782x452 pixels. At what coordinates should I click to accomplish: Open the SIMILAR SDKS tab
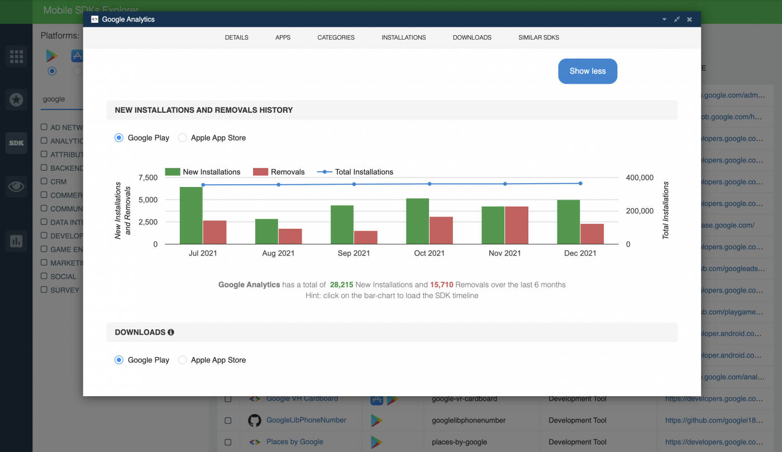538,37
